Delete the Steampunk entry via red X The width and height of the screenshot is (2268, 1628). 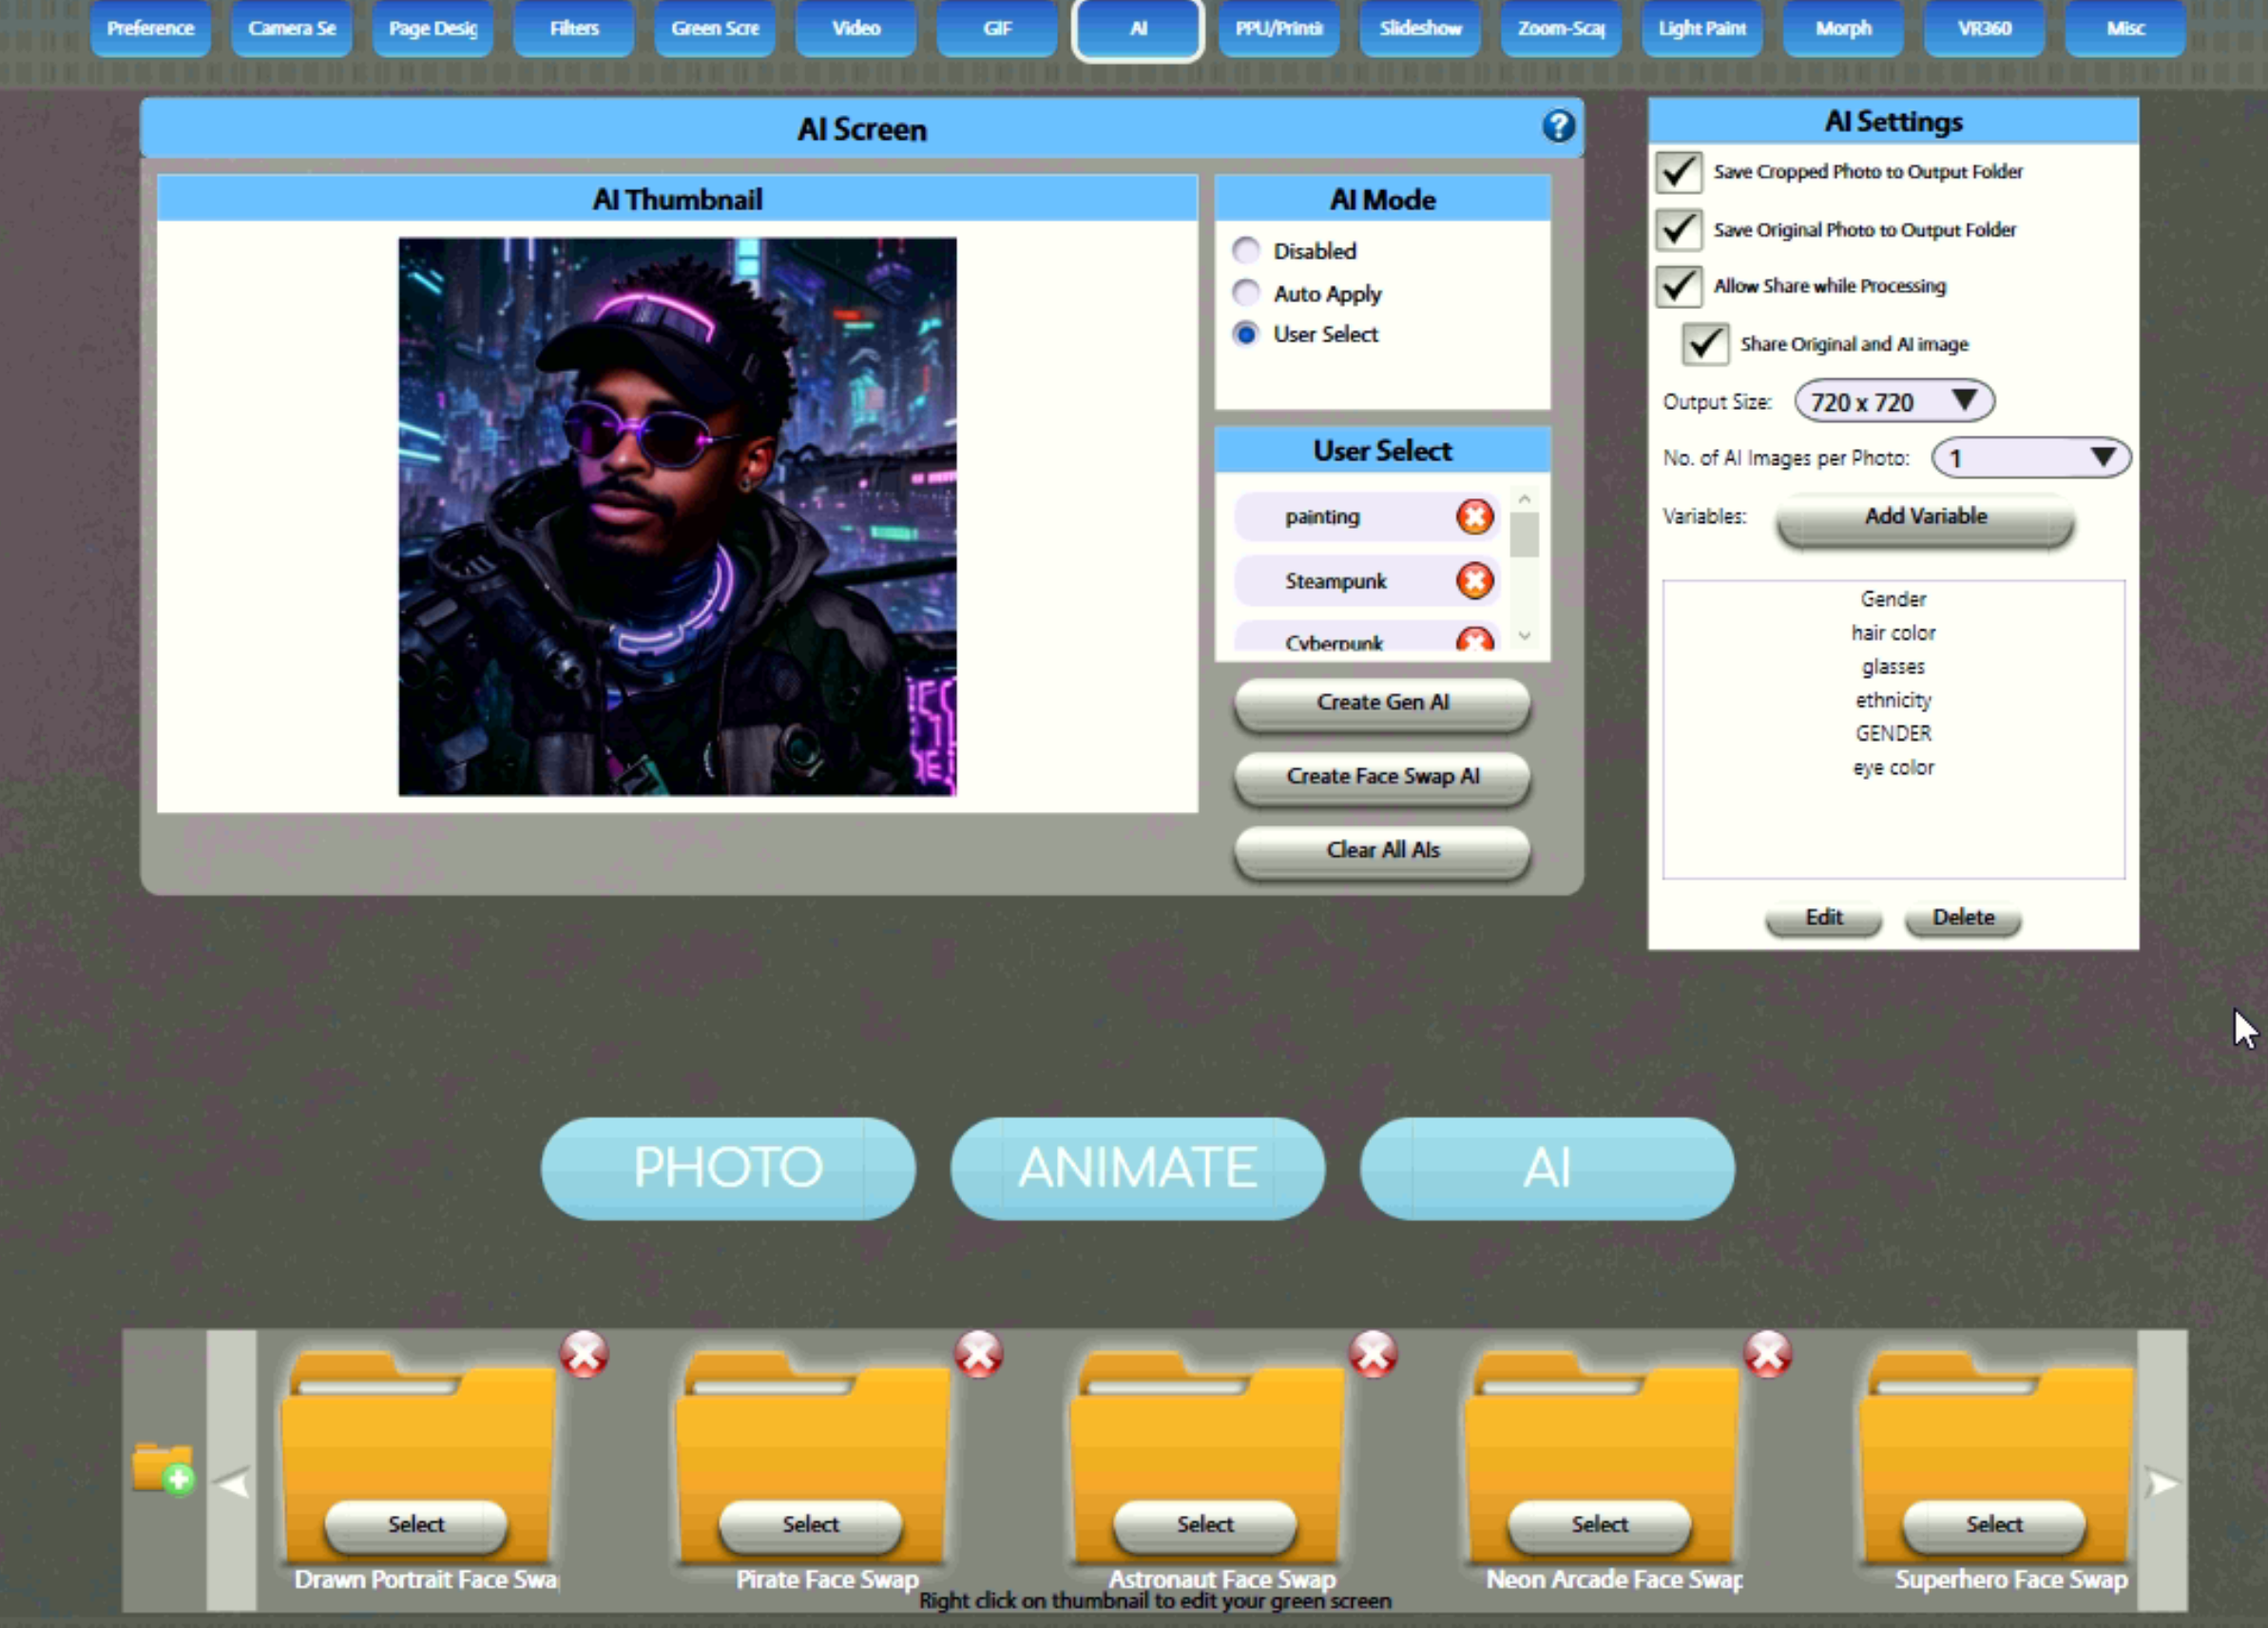pos(1474,580)
